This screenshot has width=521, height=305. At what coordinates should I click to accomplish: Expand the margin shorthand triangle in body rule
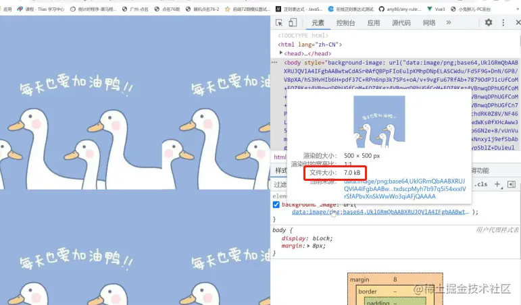click(308, 246)
